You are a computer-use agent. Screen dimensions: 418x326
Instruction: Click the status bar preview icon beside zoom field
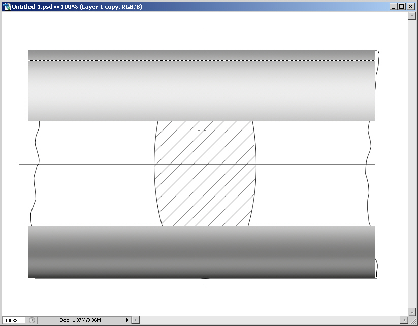pos(31,320)
